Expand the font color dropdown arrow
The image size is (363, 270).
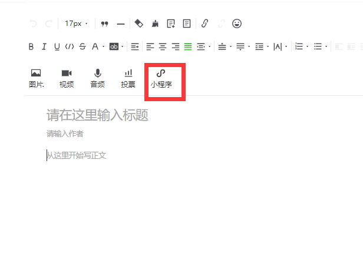pos(104,46)
